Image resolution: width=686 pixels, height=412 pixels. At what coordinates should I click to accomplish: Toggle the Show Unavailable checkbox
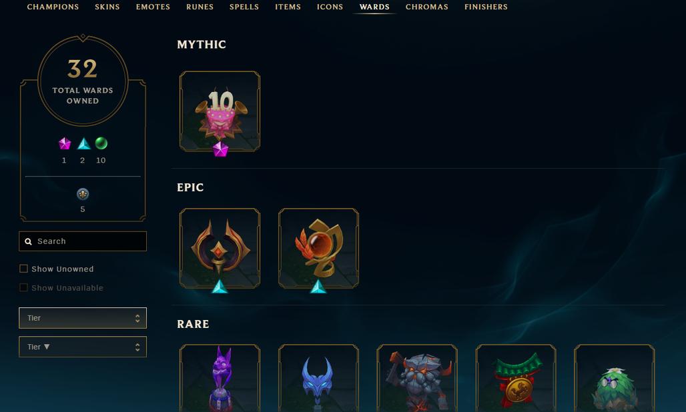[x=23, y=287]
